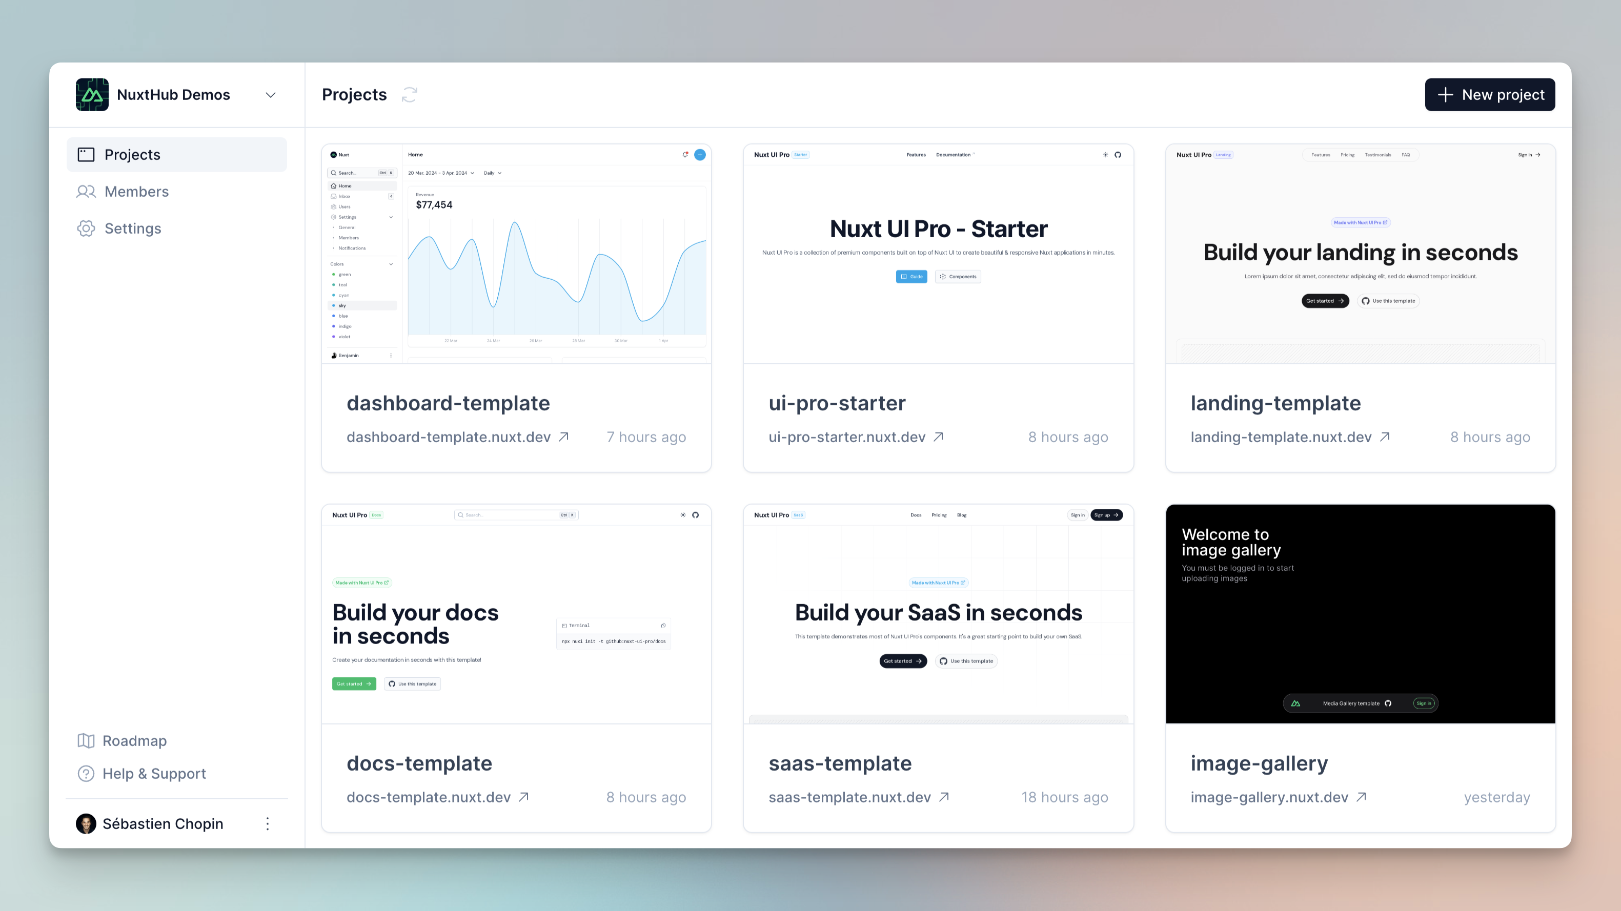
Task: Toggle the ui-pro-starter external link
Action: (939, 436)
